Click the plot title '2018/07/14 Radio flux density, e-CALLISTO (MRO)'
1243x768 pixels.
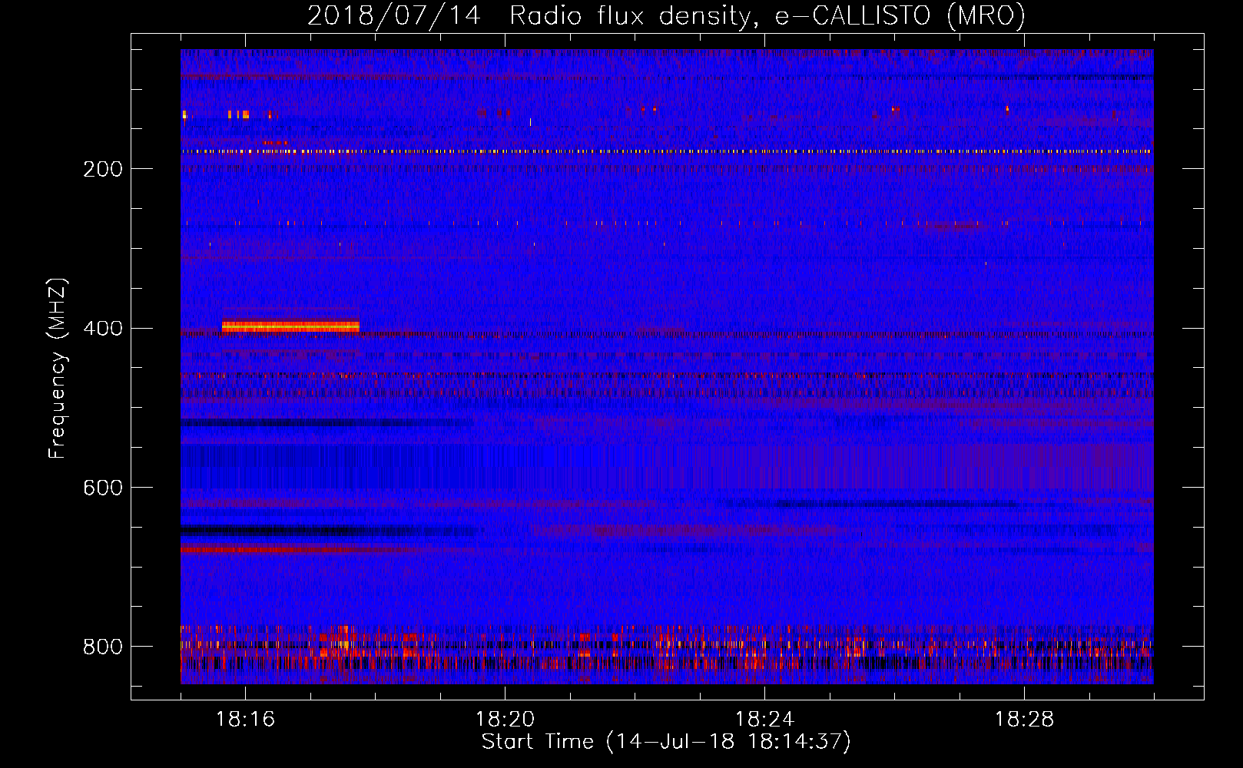pos(666,15)
